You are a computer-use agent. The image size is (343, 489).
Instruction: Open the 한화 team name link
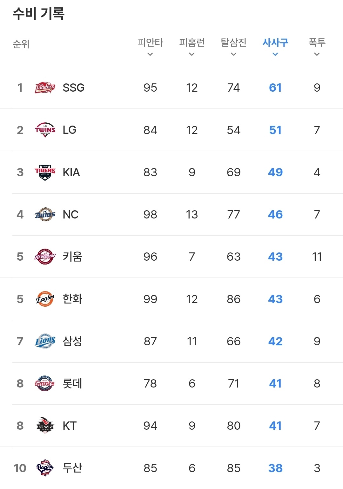point(72,299)
